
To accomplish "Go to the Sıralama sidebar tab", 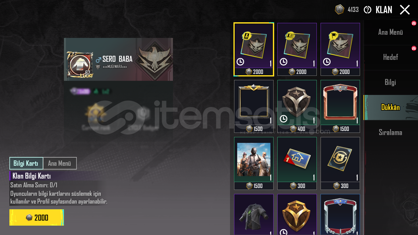I will tap(390, 133).
